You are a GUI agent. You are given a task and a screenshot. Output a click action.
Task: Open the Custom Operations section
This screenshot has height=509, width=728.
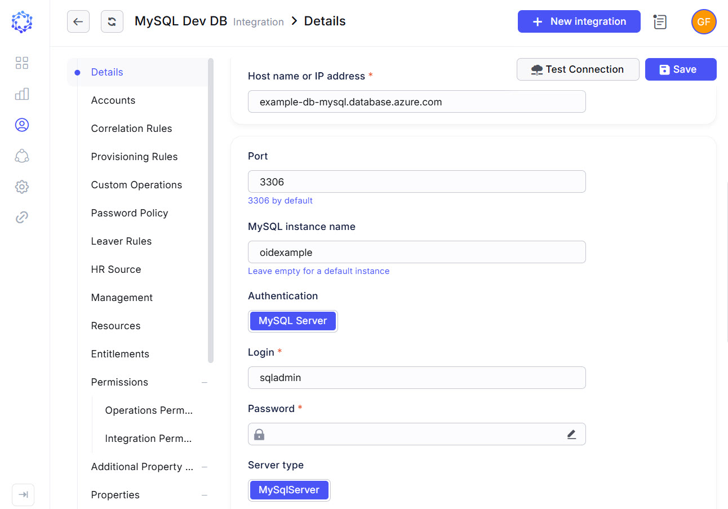point(137,185)
